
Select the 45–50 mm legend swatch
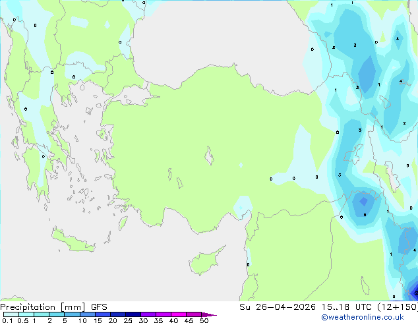194,314
